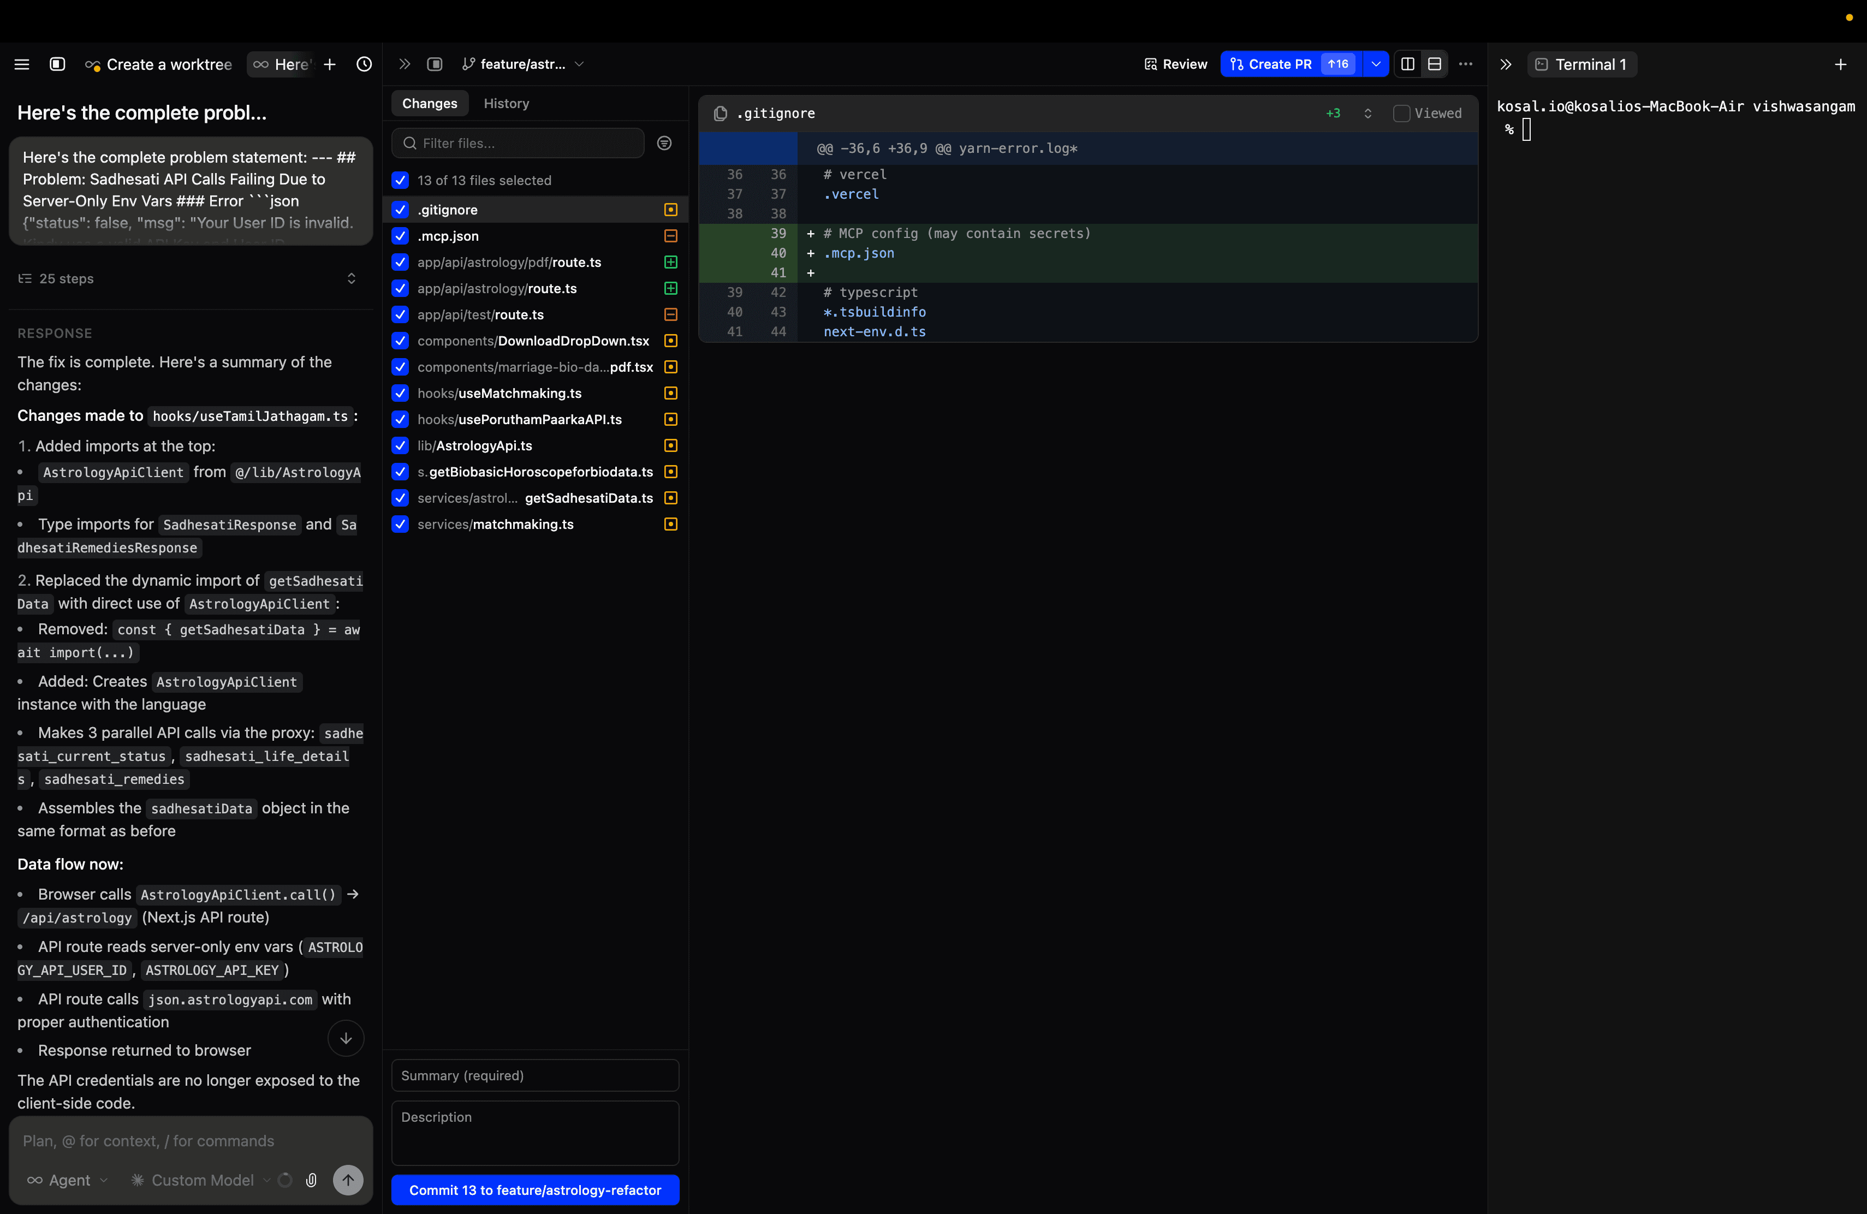Click the Filter files search field

[x=518, y=144]
